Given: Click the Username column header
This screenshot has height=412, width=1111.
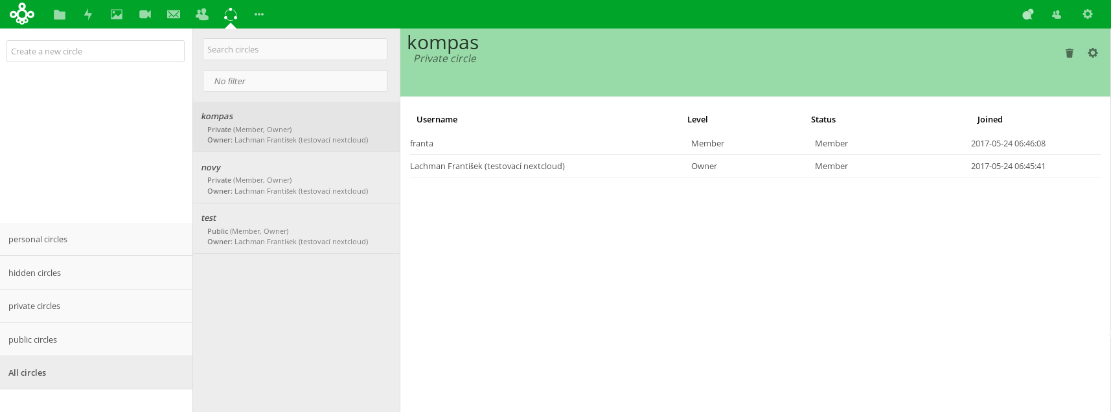Looking at the screenshot, I should point(437,119).
